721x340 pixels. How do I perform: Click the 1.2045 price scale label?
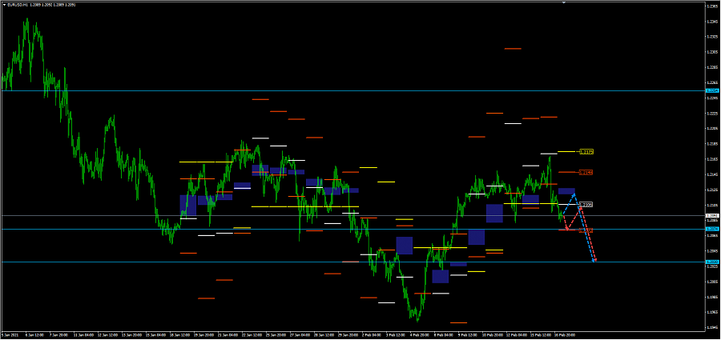pyautogui.click(x=713, y=251)
